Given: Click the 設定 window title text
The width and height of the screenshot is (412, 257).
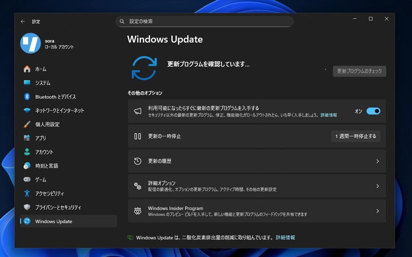Looking at the screenshot, I should [36, 21].
